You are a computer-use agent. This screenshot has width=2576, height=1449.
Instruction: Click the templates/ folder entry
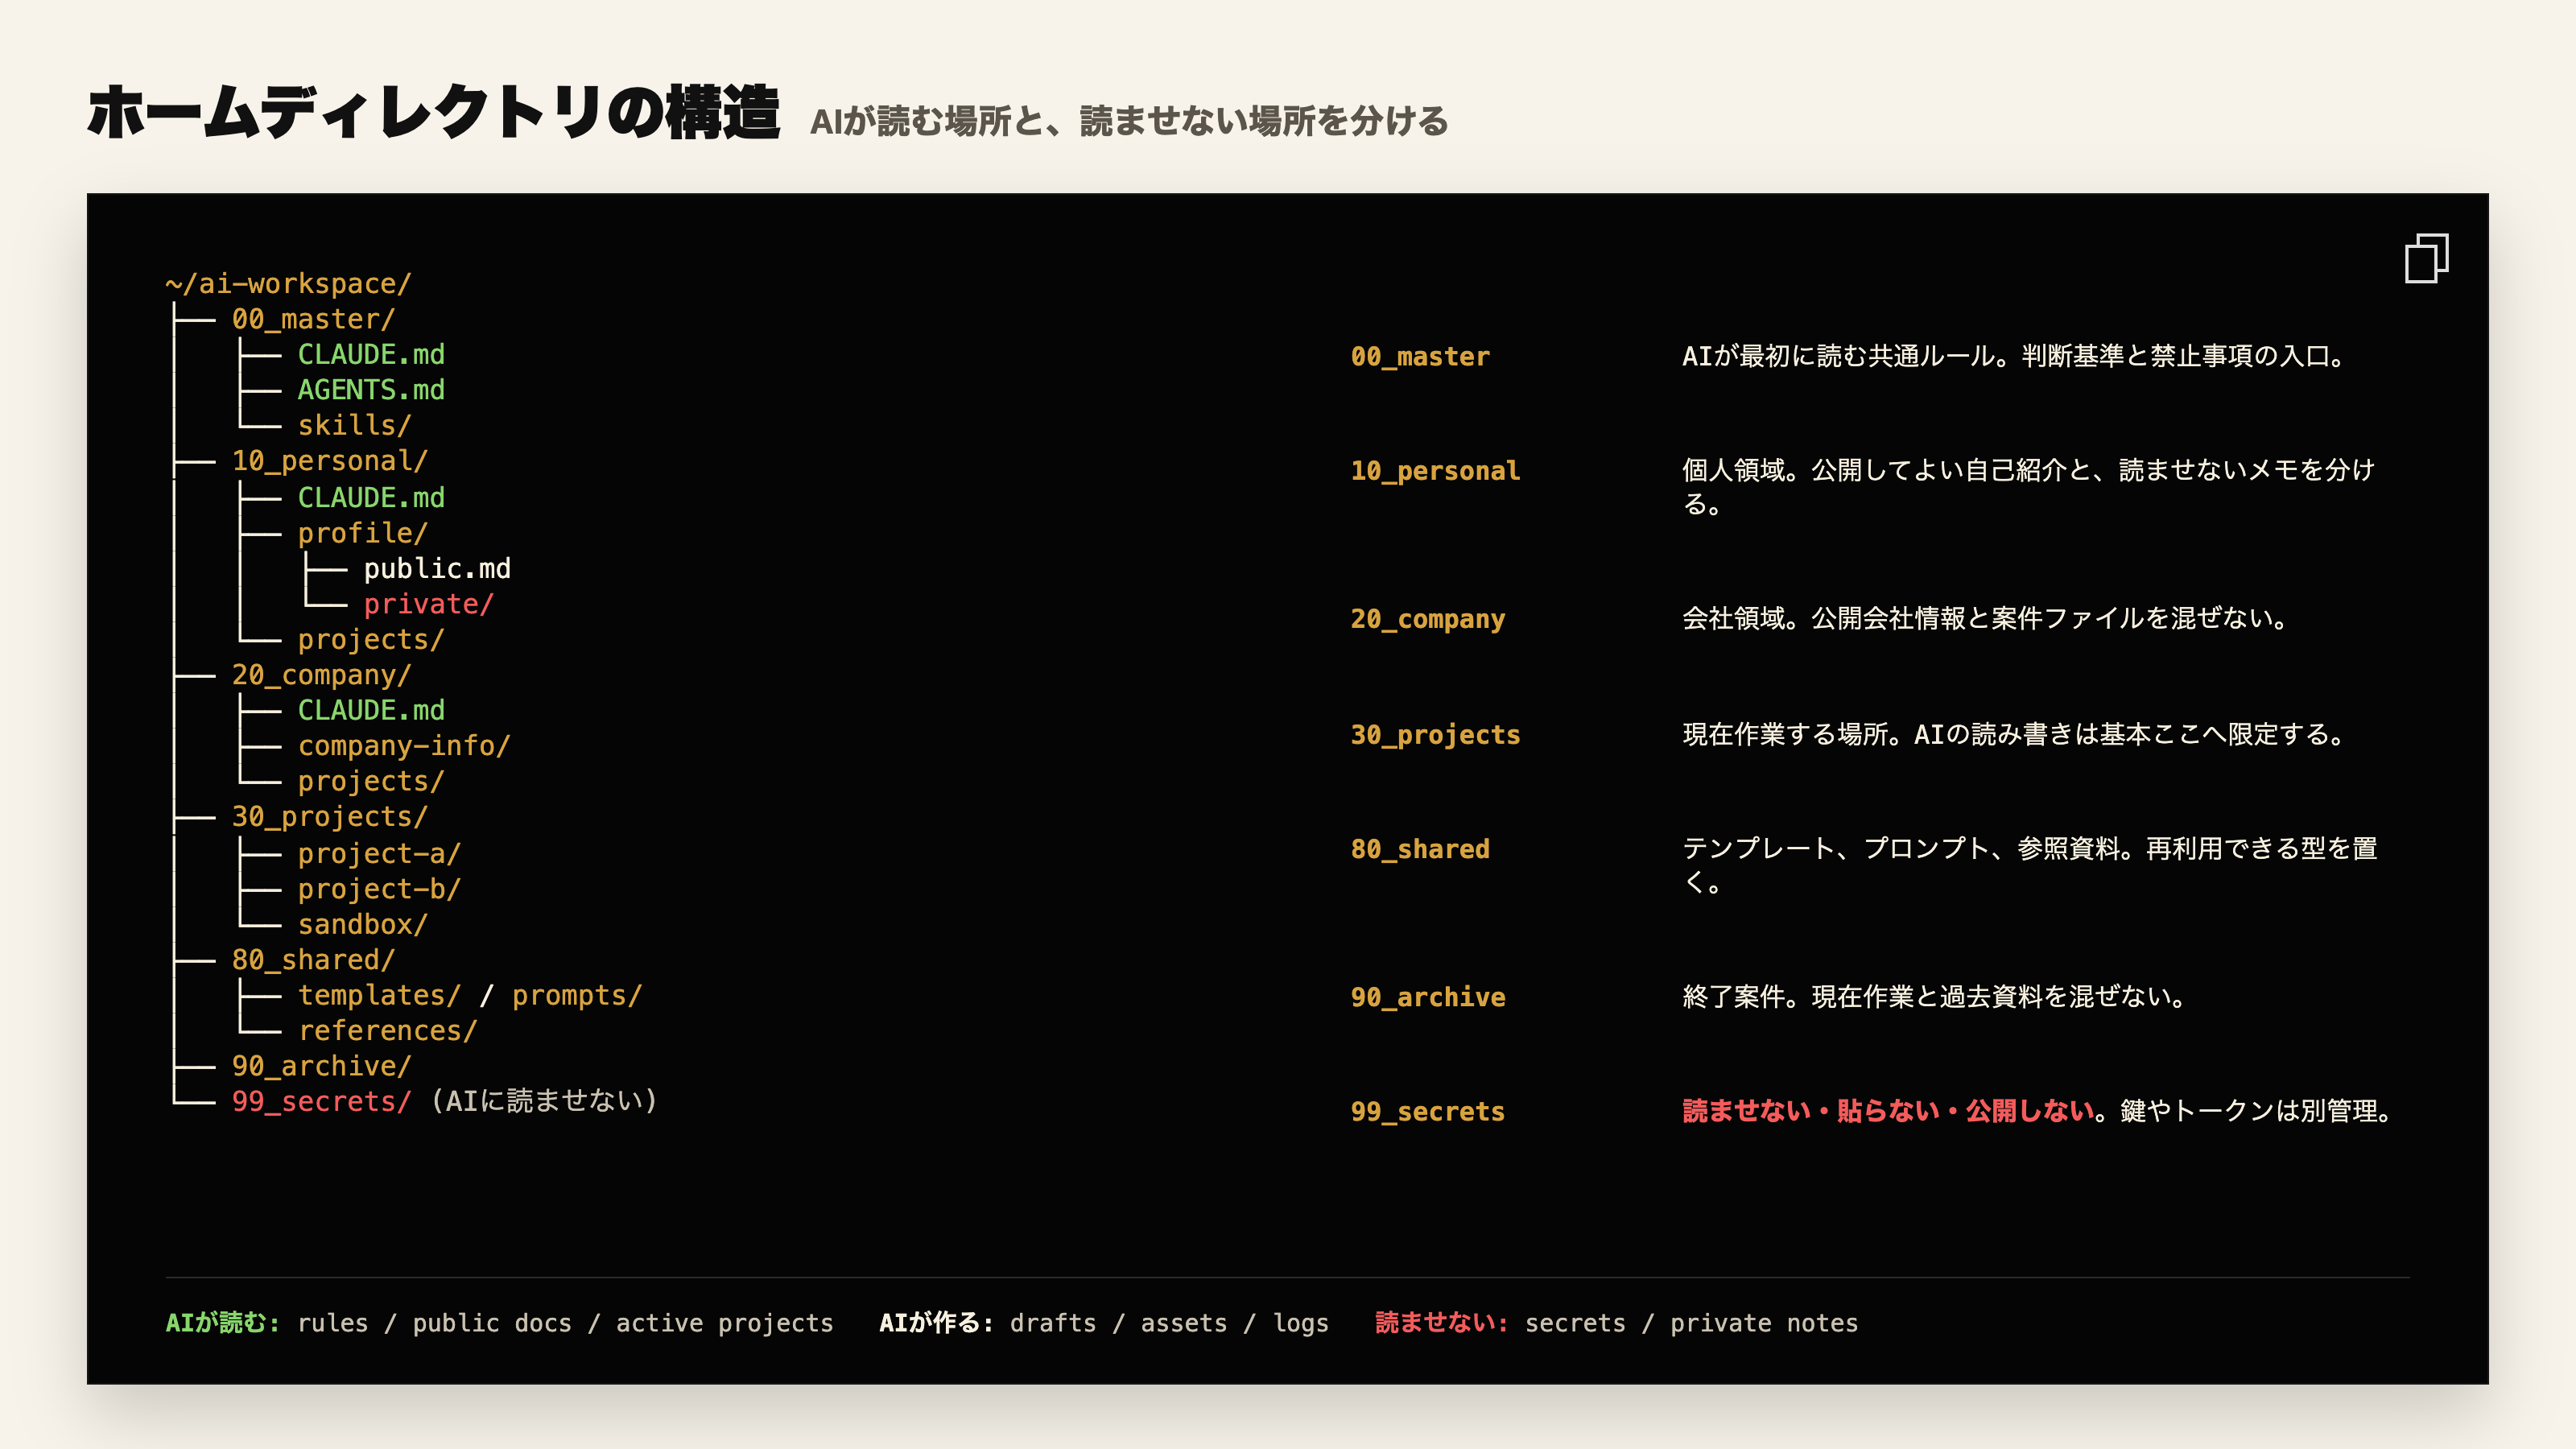(x=379, y=995)
